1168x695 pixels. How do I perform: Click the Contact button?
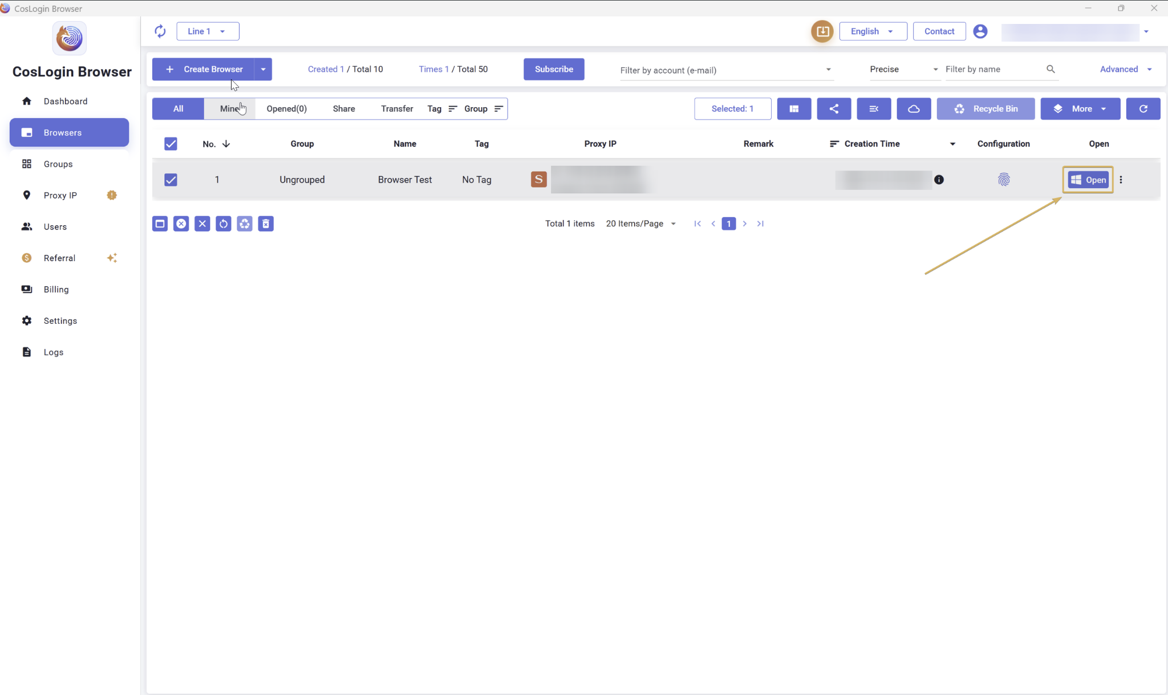(939, 31)
